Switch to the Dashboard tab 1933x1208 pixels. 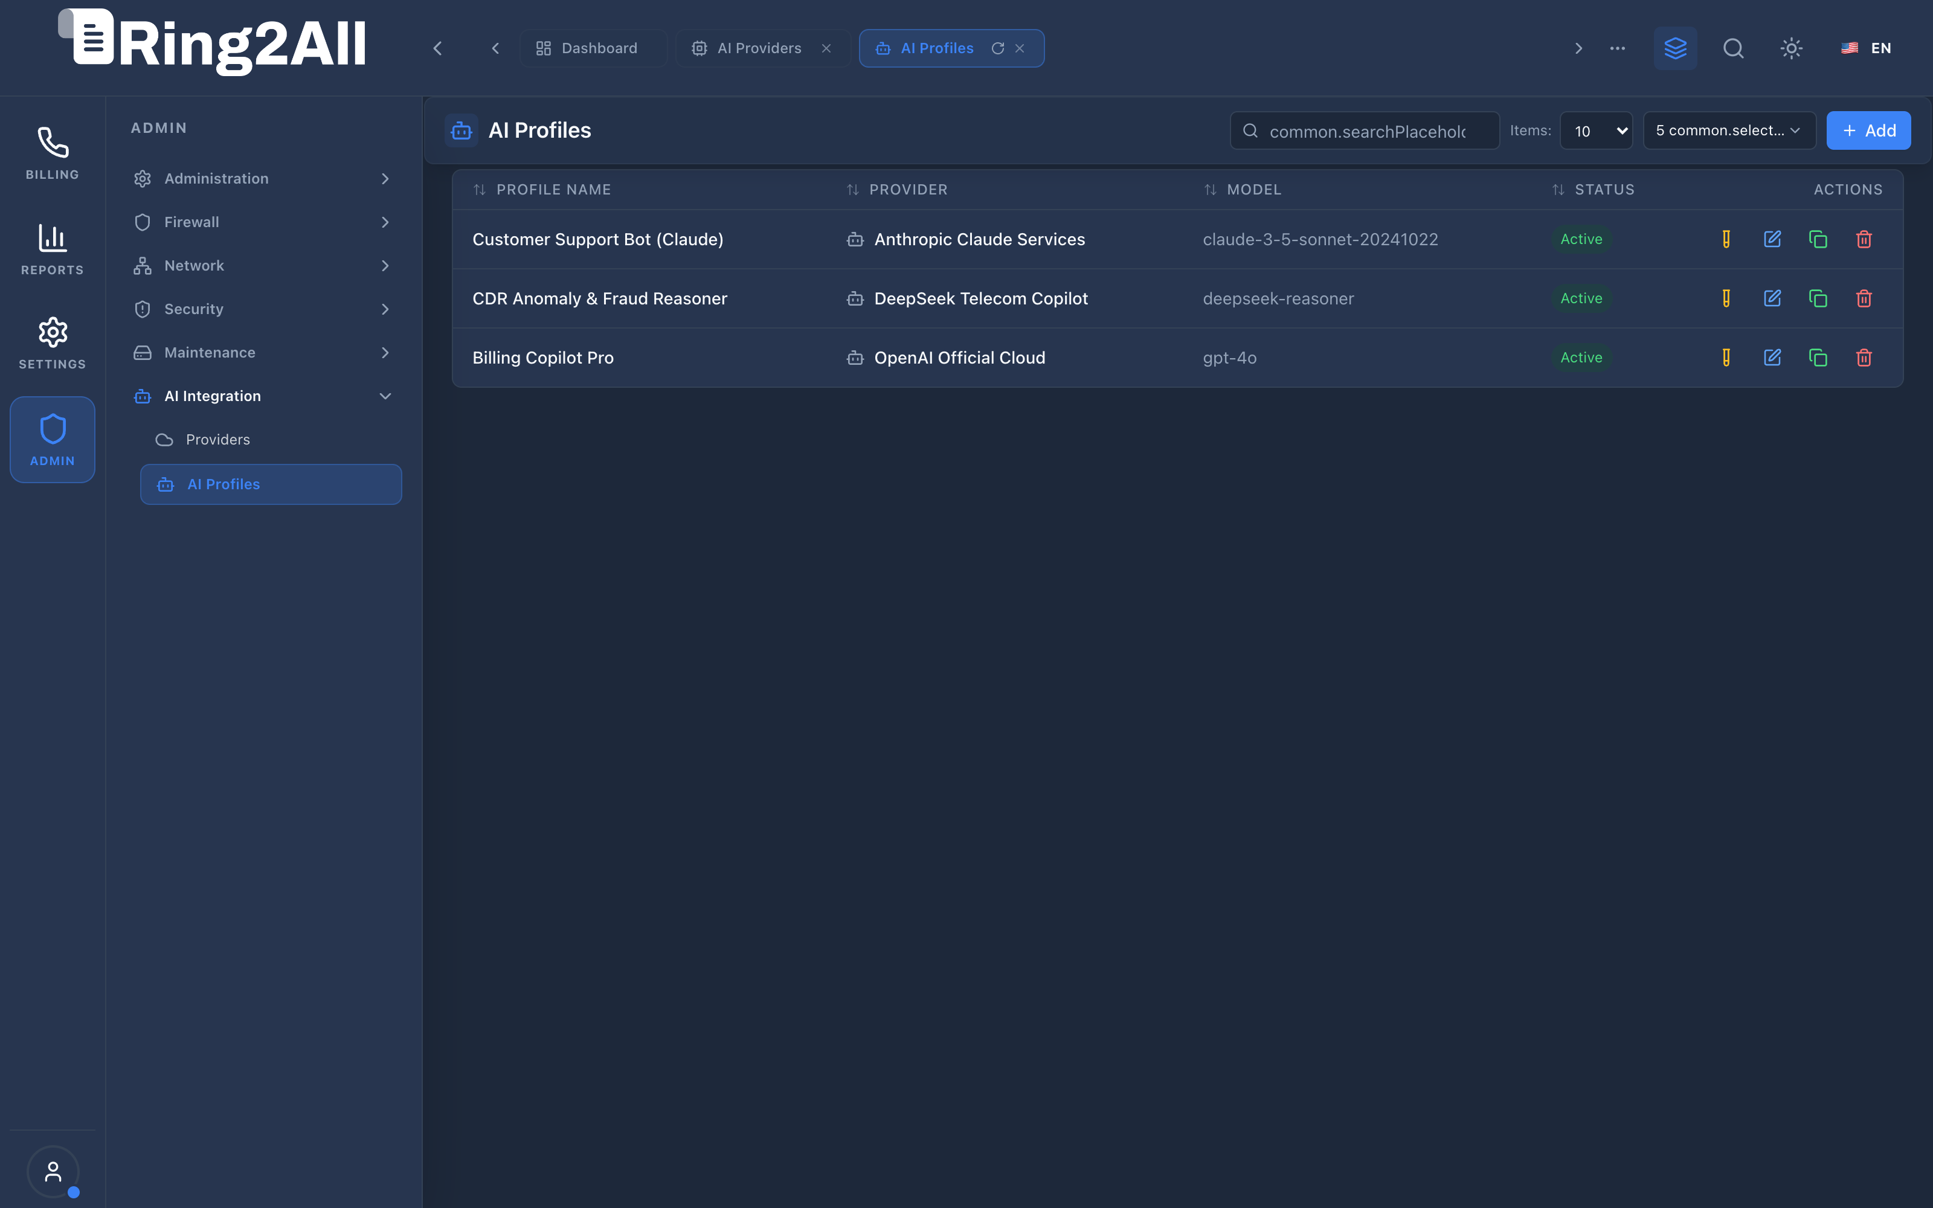[x=593, y=48]
